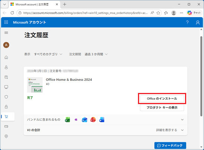Viewport: 204px width, 150px height.
Task: Expand 詳細を表示する details
Action: pos(170,130)
